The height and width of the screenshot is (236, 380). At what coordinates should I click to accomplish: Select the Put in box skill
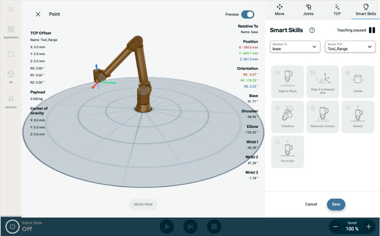coord(287,151)
